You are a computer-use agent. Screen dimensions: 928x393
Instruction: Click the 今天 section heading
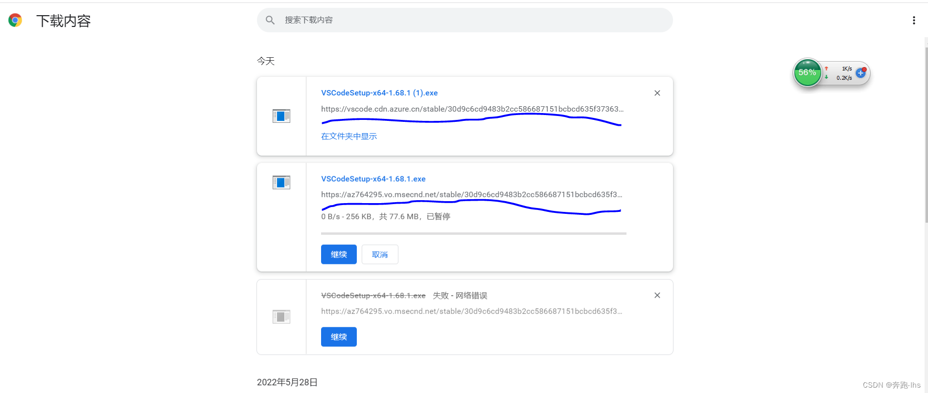tap(266, 61)
